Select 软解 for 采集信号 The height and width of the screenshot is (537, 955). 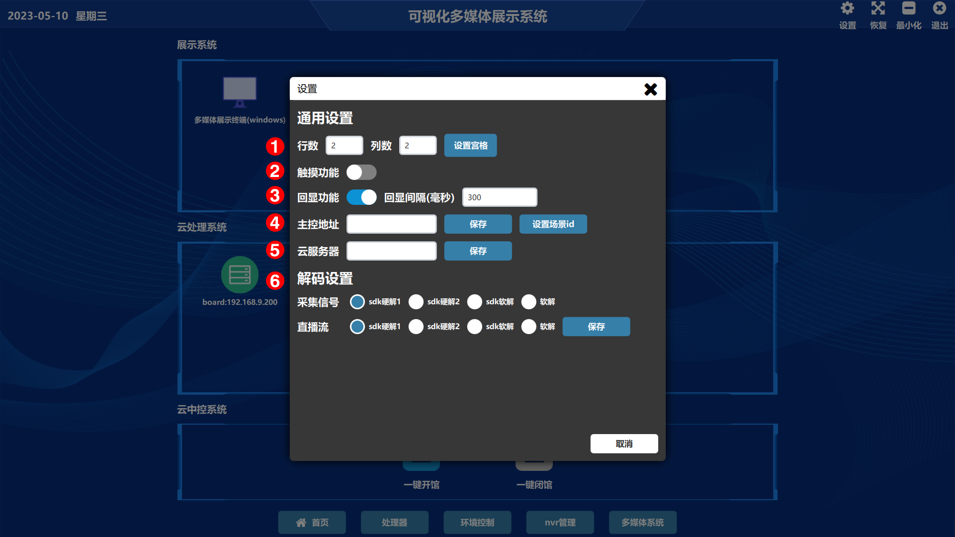click(x=528, y=302)
